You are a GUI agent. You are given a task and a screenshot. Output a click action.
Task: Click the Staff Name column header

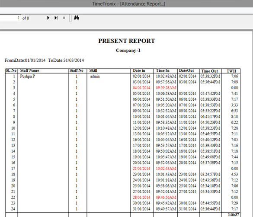point(29,70)
